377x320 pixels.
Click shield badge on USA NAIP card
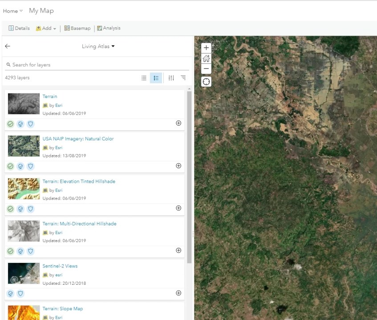[x=31, y=166]
